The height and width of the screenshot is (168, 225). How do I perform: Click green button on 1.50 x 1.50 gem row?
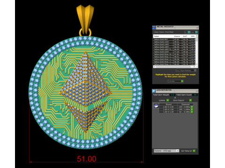(192, 109)
